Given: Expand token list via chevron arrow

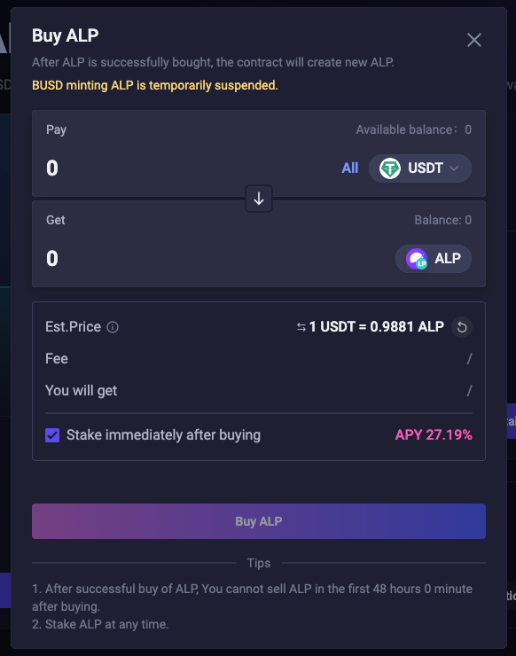Looking at the screenshot, I should pyautogui.click(x=454, y=168).
